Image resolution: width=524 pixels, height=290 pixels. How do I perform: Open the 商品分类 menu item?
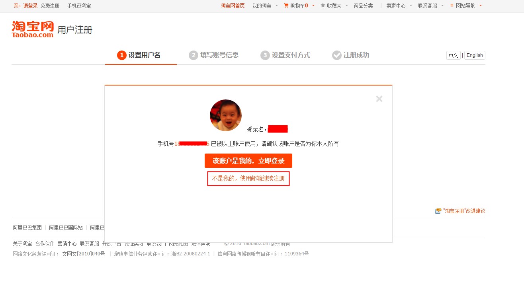point(363,6)
